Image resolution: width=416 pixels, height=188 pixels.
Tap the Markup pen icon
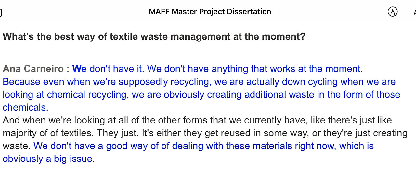point(393,12)
